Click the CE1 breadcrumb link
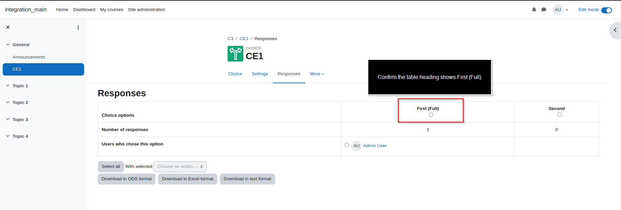This screenshot has width=621, height=210. tap(244, 39)
